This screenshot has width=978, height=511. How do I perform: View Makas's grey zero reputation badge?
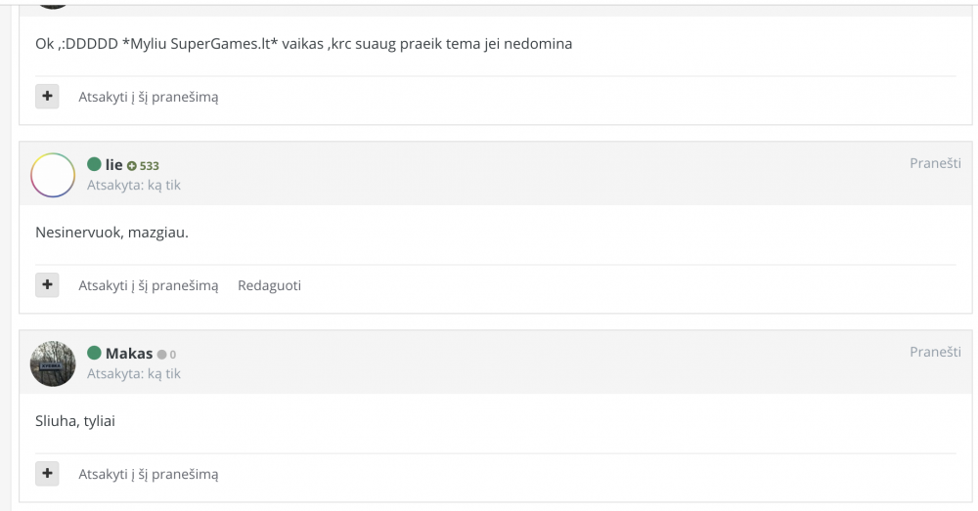click(166, 355)
